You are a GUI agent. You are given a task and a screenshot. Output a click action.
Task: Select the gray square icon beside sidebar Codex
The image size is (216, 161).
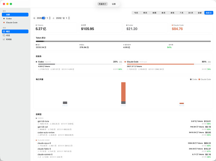4,18
